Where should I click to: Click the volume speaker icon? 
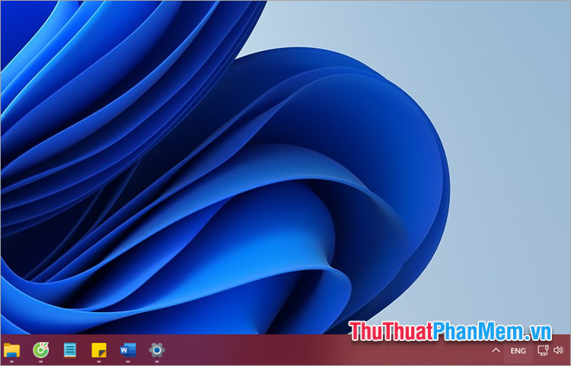coord(558,350)
